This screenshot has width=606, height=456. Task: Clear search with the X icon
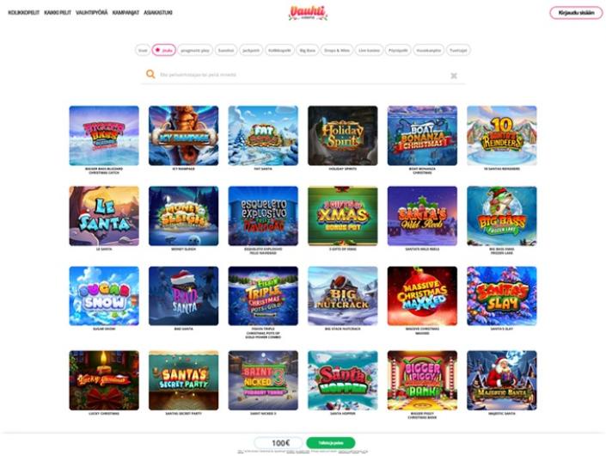coord(454,76)
